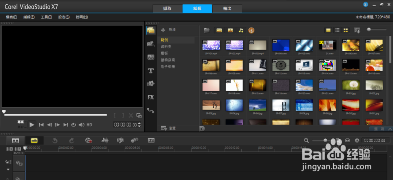
Task: Open the Instant Project panel icon
Action: (x=151, y=44)
